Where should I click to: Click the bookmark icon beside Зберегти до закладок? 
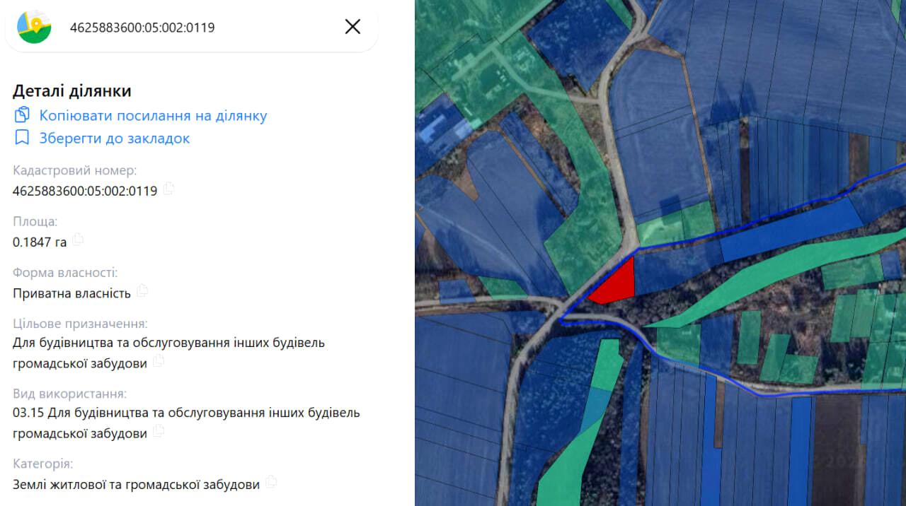[x=22, y=138]
